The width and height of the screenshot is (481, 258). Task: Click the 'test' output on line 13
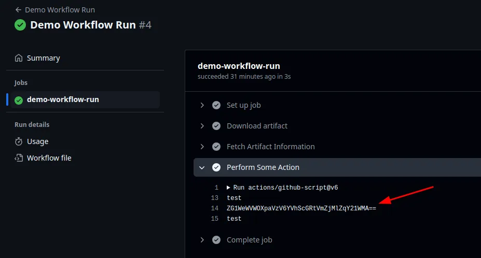[234, 198]
